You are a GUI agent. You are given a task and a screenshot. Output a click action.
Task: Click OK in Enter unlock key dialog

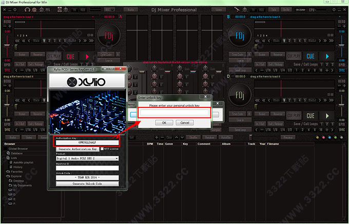coord(164,123)
